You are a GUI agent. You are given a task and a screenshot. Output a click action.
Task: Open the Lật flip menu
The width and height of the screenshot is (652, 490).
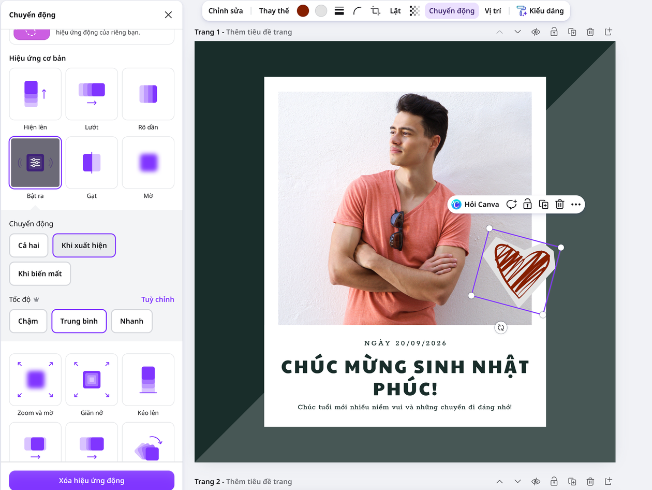[395, 11]
